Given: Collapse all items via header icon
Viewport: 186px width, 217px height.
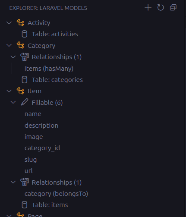Looking at the screenshot, I should (x=173, y=7).
